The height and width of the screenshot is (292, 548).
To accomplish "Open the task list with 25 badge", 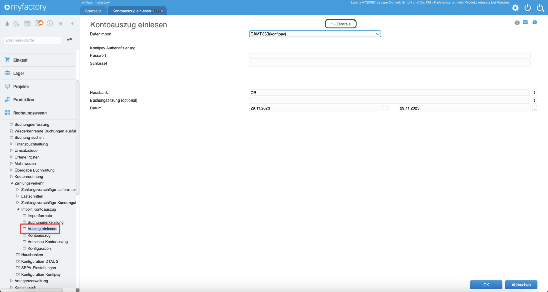I will [x=39, y=23].
